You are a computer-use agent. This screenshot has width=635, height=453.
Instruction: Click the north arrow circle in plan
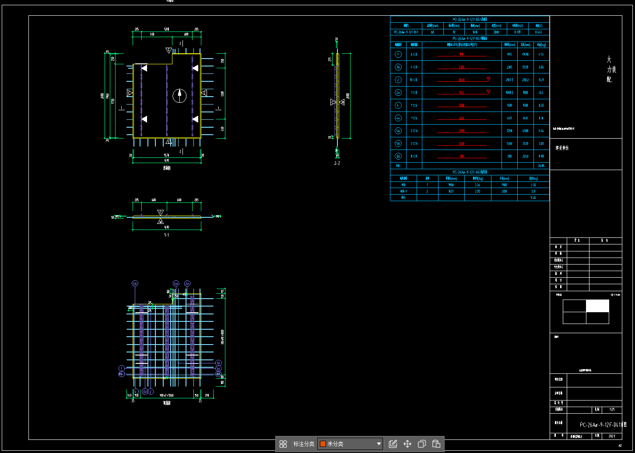pyautogui.click(x=179, y=95)
